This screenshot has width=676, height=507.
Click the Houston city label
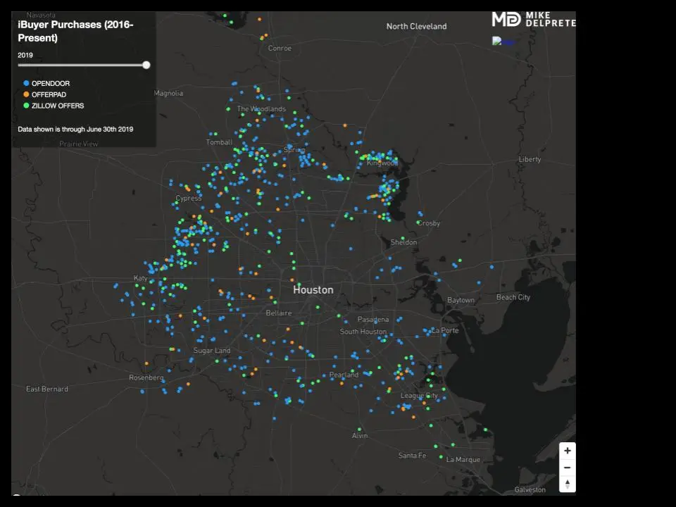coord(313,290)
